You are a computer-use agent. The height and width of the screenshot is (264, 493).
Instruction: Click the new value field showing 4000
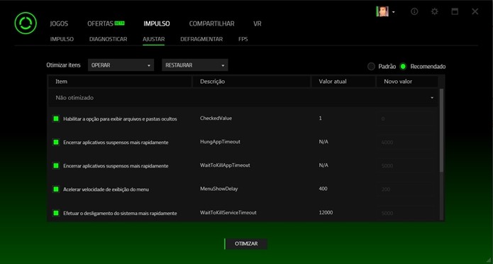[x=405, y=143]
